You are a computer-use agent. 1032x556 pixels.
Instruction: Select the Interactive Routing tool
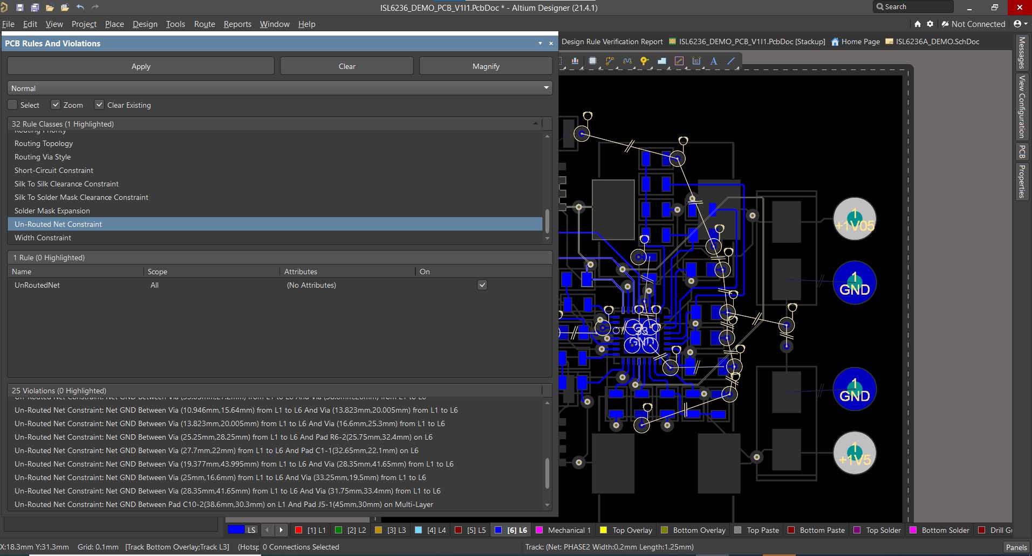coord(610,61)
